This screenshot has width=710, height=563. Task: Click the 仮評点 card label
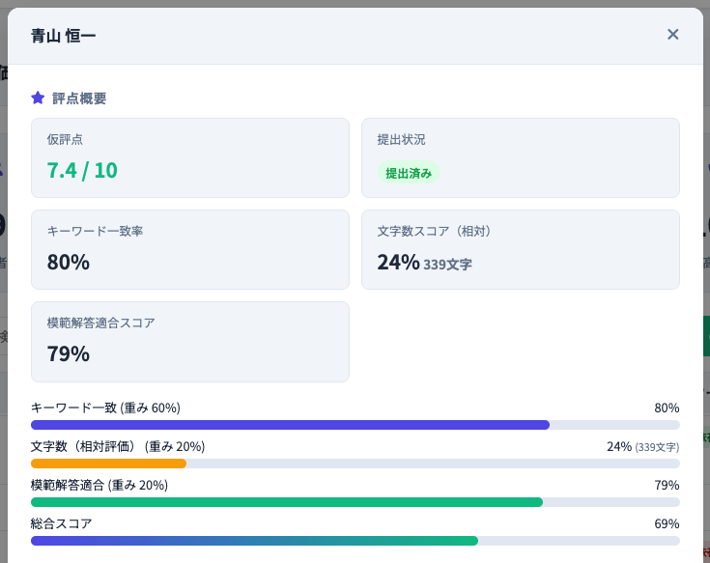tap(65, 139)
